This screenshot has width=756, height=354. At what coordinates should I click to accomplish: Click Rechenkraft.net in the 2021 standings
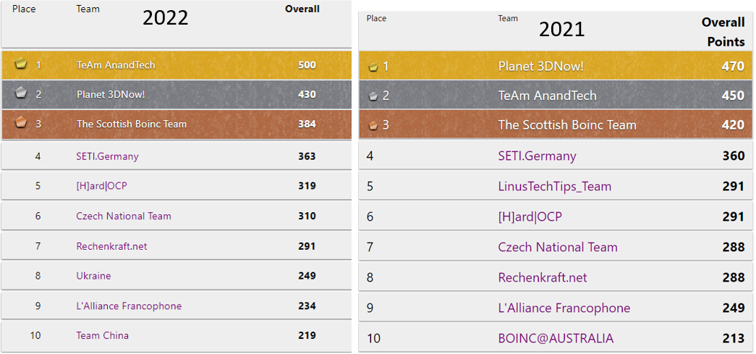pos(543,277)
